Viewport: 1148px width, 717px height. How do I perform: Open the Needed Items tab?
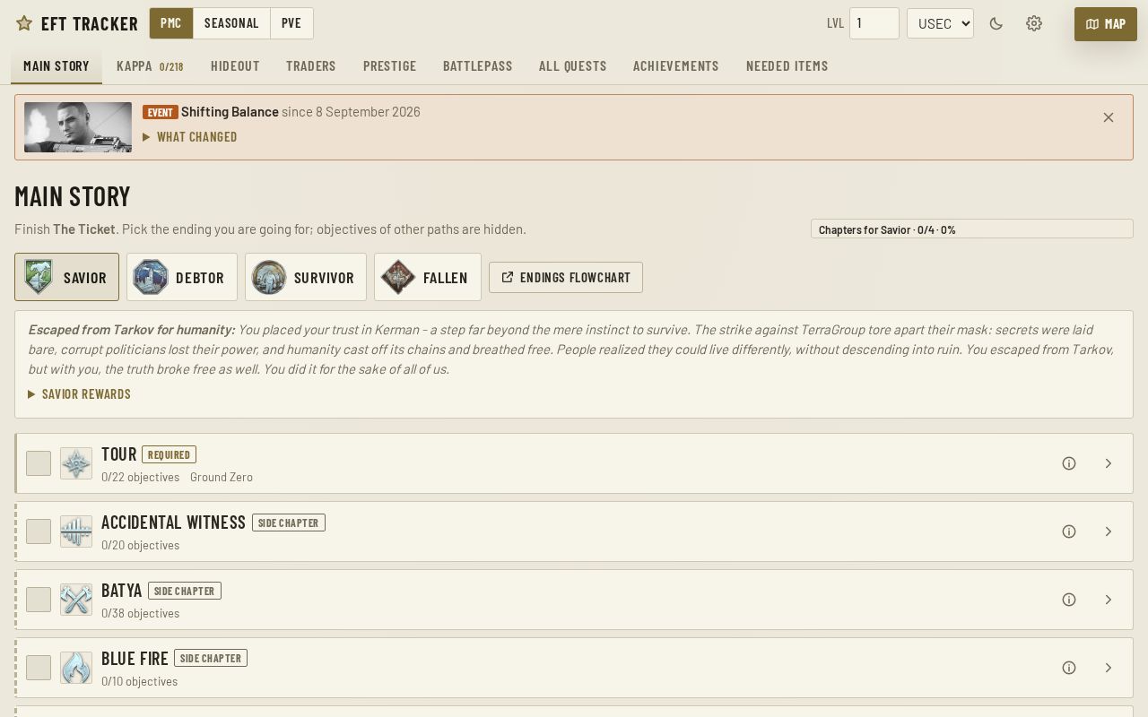pyautogui.click(x=787, y=66)
